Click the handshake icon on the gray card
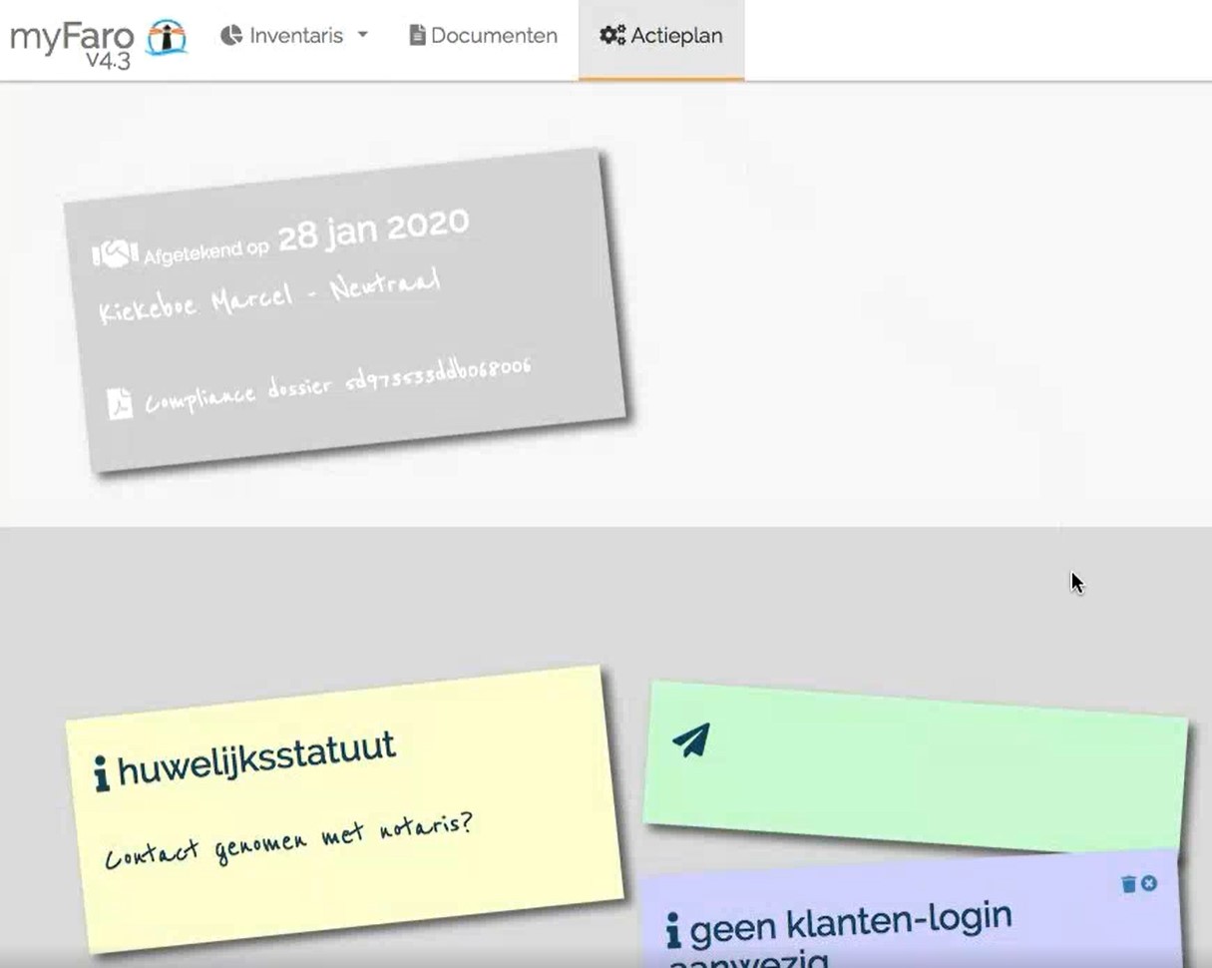1212x968 pixels. (x=115, y=255)
